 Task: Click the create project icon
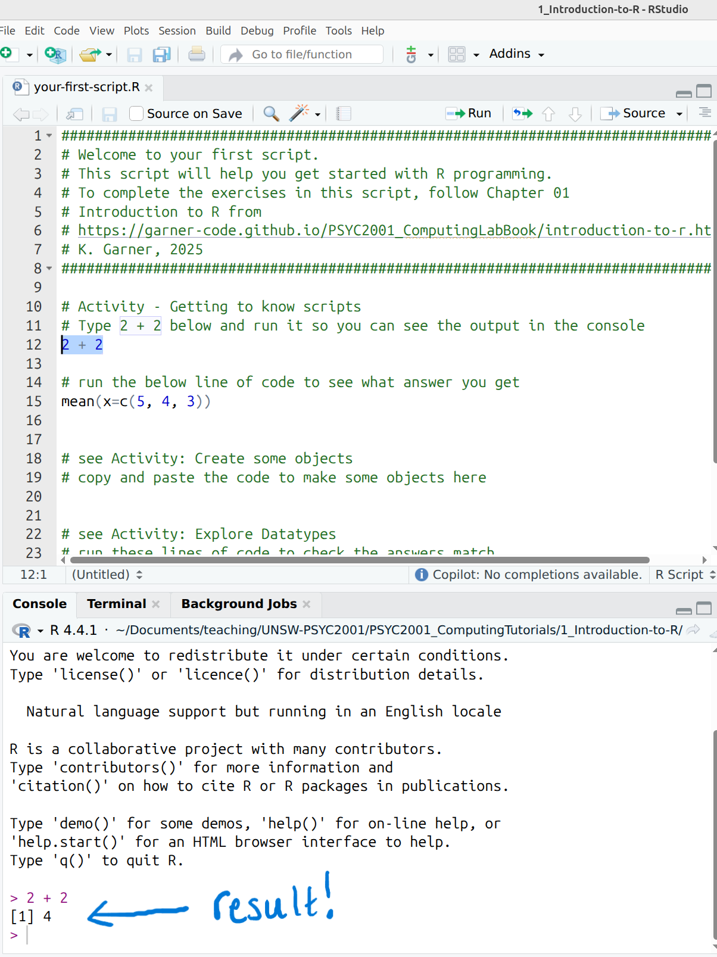(x=55, y=55)
